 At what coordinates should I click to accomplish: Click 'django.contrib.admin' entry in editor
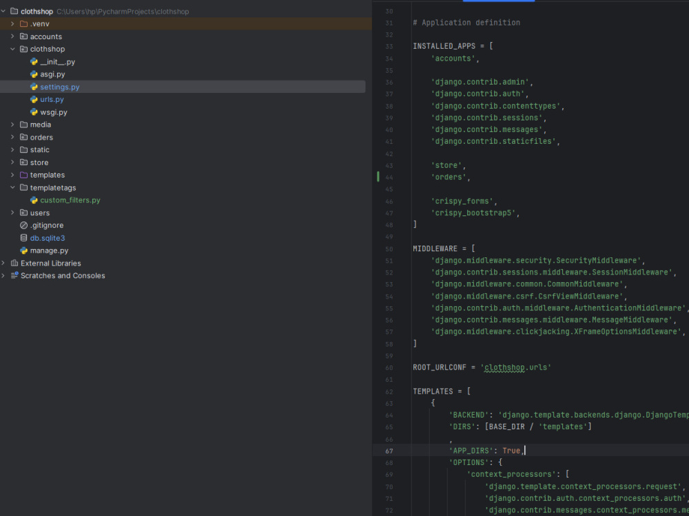click(x=480, y=82)
